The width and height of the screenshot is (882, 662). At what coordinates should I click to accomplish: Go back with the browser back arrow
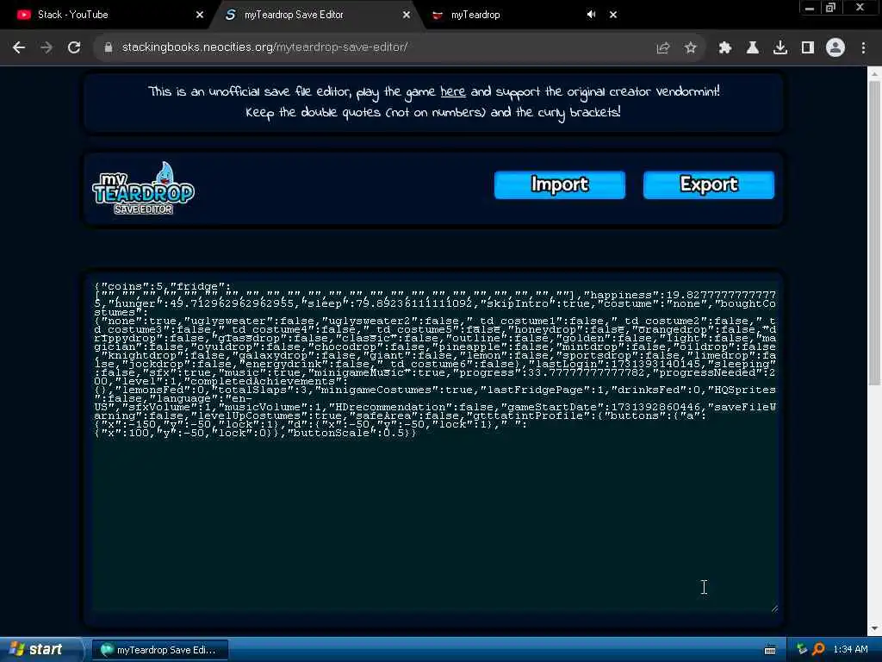[x=19, y=48]
